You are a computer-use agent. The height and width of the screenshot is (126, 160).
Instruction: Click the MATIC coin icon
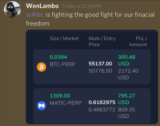click(x=41, y=106)
